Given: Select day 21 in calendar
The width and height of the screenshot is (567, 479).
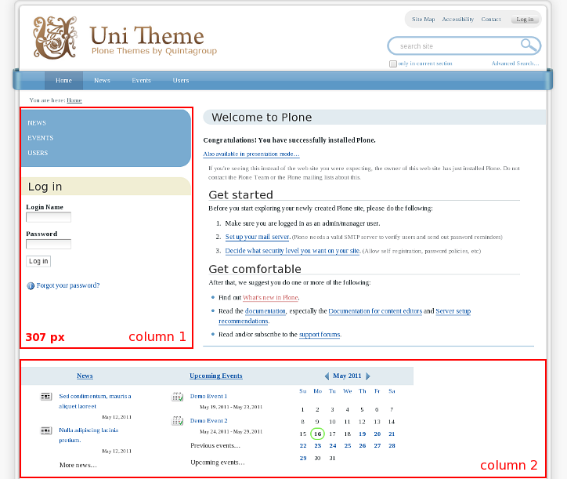Looking at the screenshot, I should coord(392,434).
